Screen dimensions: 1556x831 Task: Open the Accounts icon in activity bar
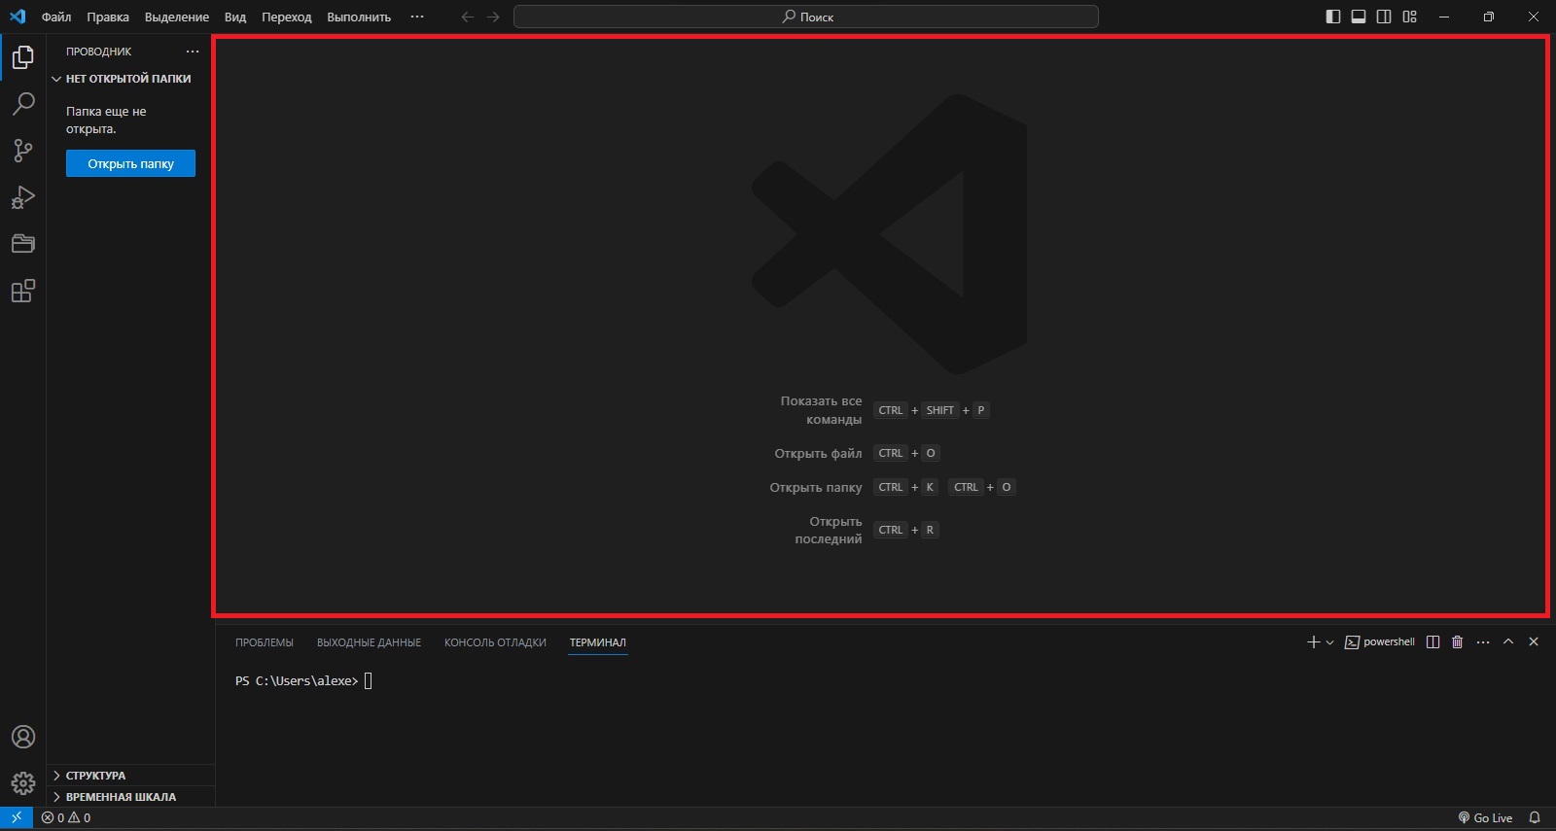pyautogui.click(x=23, y=737)
